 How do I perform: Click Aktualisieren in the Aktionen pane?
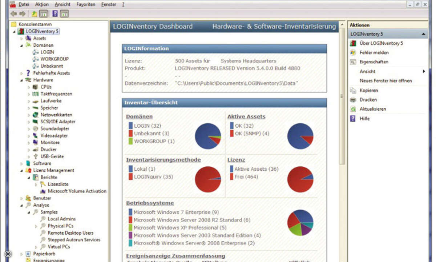tap(373, 109)
